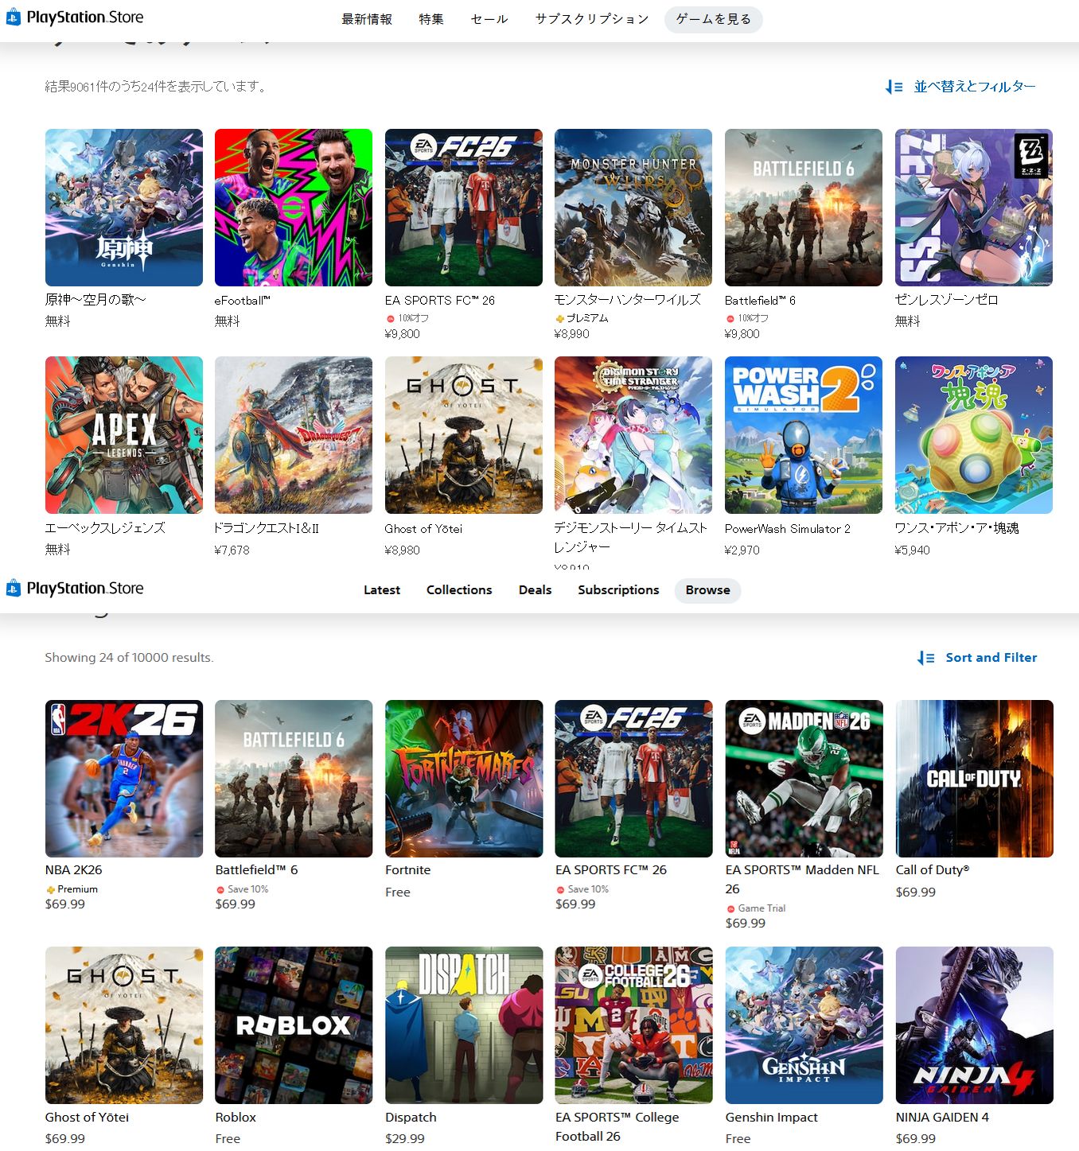
Task: Open the Roblox cover art
Action: coord(294,1025)
